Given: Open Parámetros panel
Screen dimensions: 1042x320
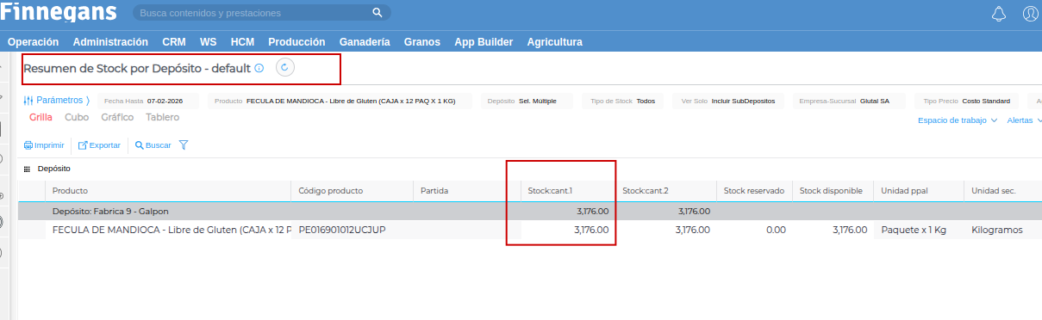Looking at the screenshot, I should (56, 101).
